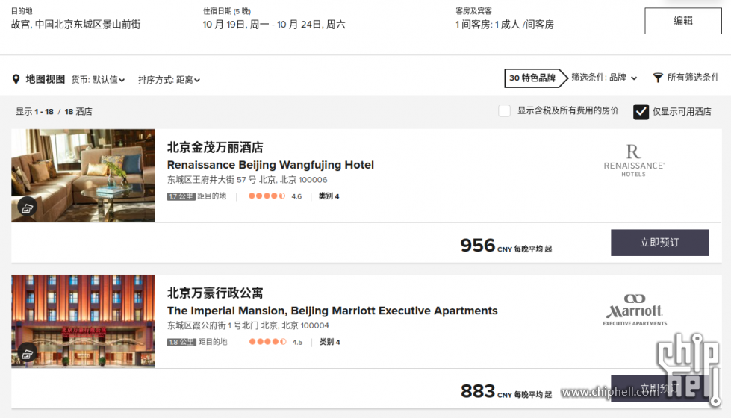Viewport: 731px width, 418px height.
Task: Open photo gallery icon on Imperial Mansion image
Action: (27, 354)
